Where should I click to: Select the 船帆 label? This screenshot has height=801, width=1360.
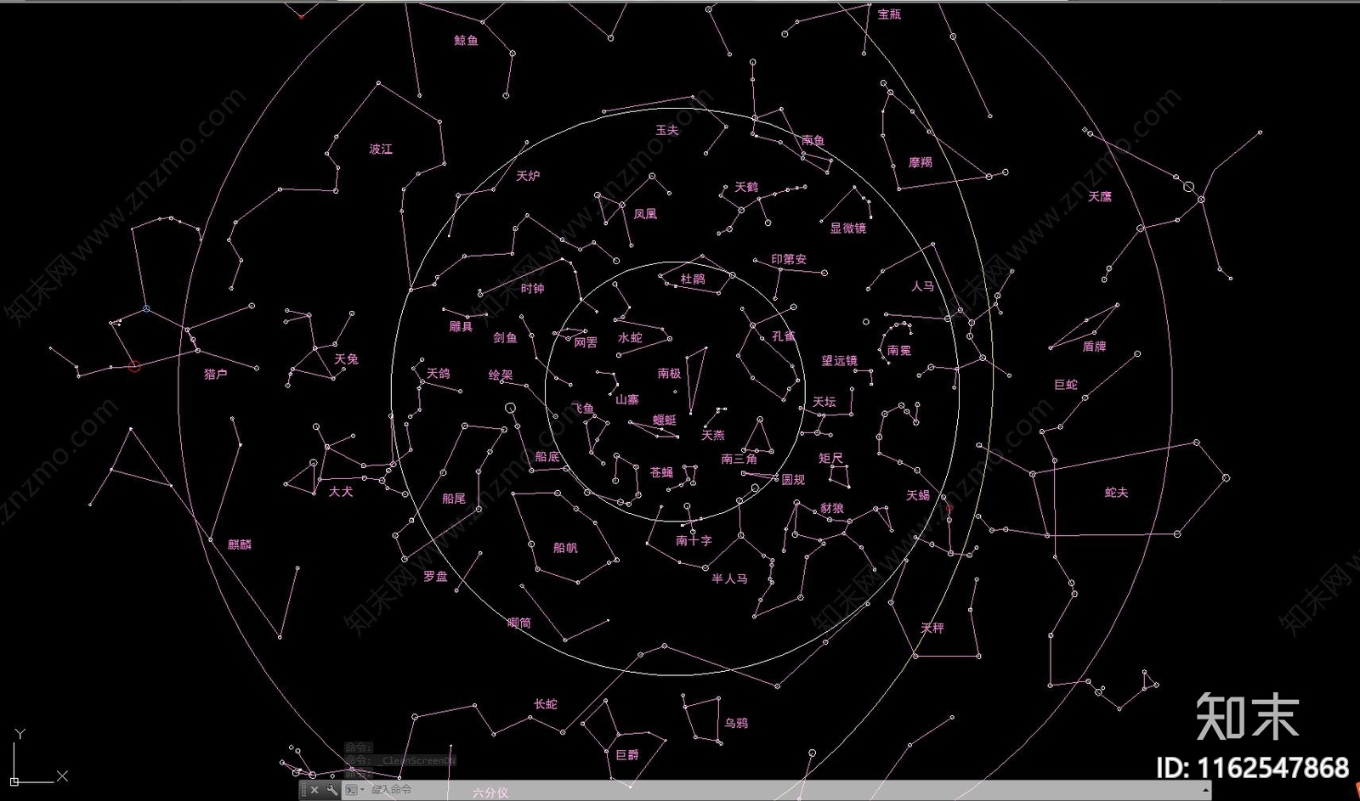click(x=565, y=548)
